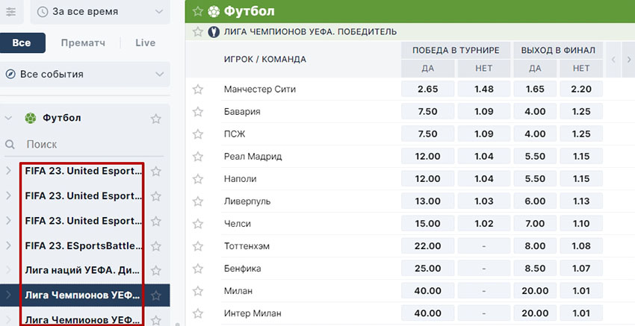
Task: Favorite the Реал Мадрид row star
Action: [198, 157]
